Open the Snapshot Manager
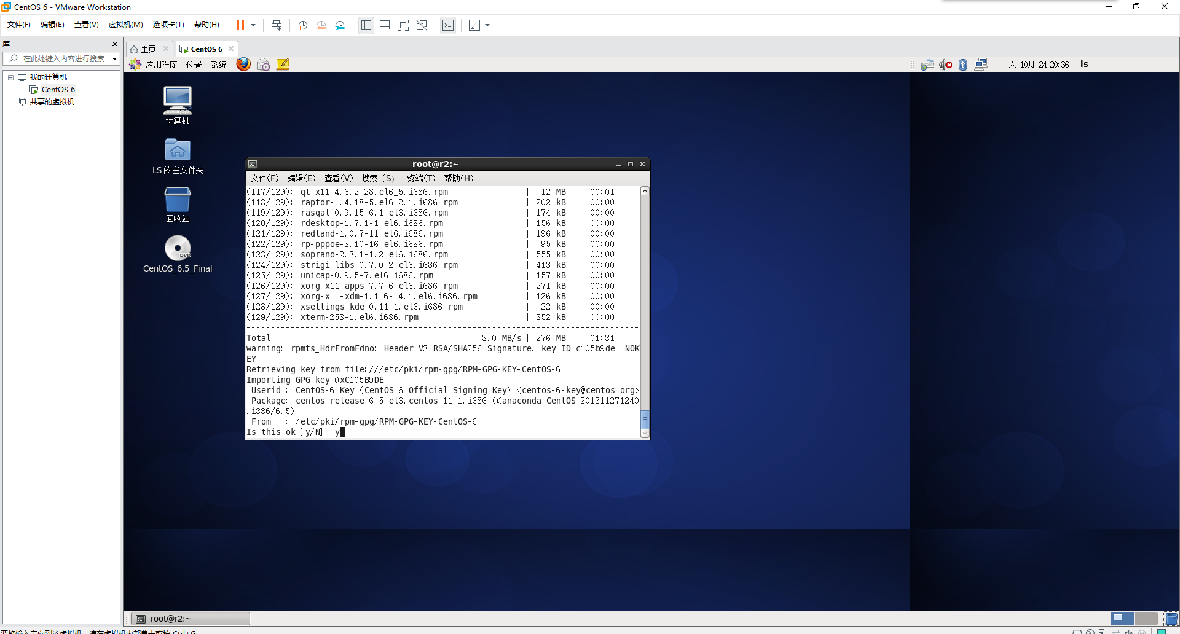The image size is (1180, 634). [340, 25]
